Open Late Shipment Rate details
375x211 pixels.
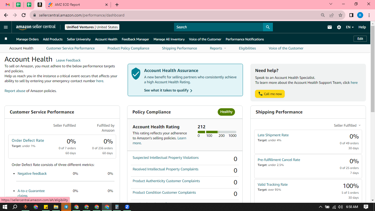[273, 135]
